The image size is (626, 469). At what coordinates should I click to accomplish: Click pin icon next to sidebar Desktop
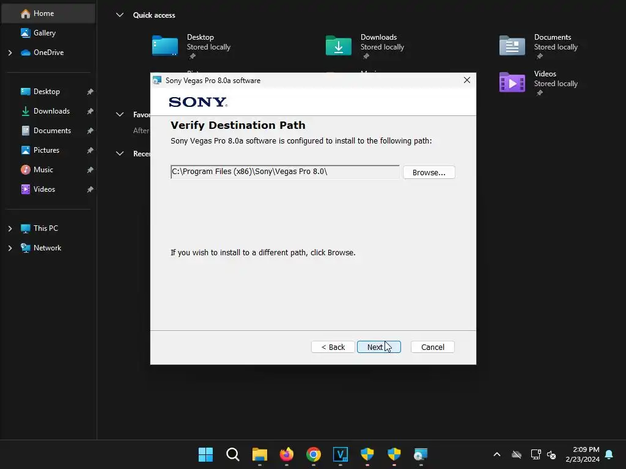[x=90, y=92]
